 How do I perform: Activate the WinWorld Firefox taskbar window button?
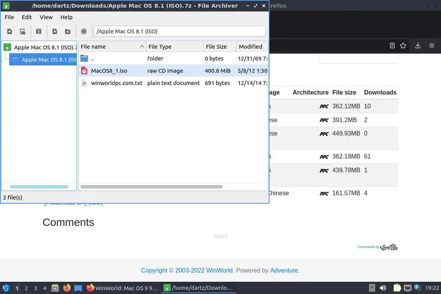(122, 288)
